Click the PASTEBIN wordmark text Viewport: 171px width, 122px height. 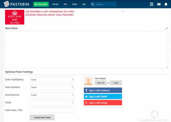(x=20, y=4)
